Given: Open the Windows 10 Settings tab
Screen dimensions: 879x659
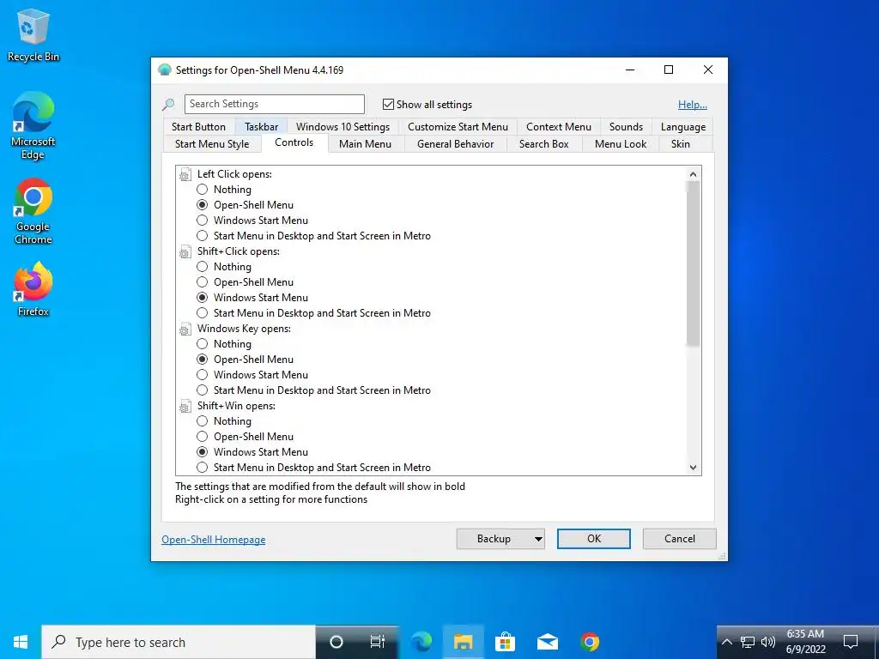Looking at the screenshot, I should (x=343, y=127).
